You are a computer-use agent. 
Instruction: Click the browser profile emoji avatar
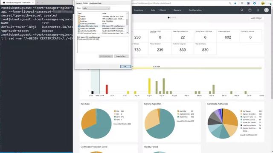tap(263, 3)
